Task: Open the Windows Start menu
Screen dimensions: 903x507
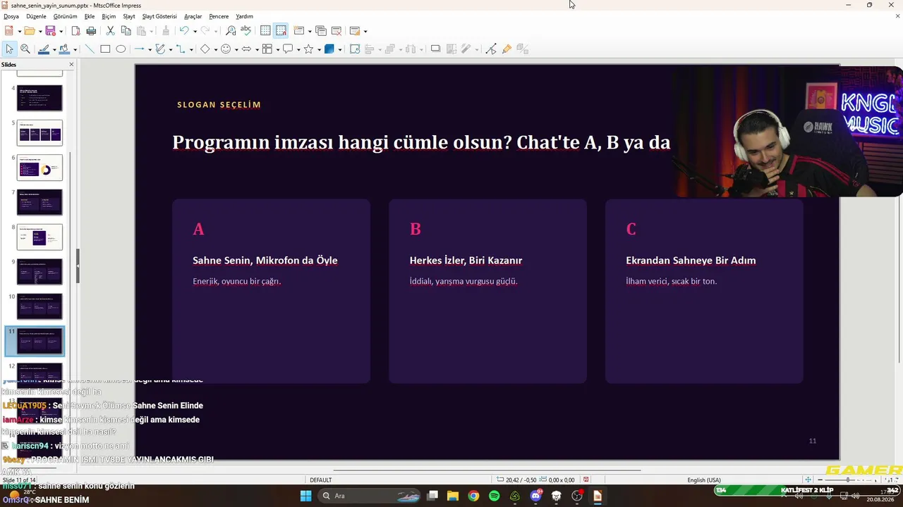Action: [305, 496]
